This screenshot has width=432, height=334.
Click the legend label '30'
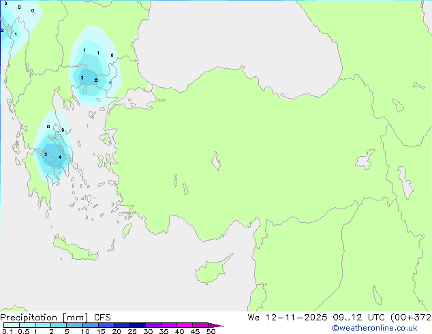point(148,331)
